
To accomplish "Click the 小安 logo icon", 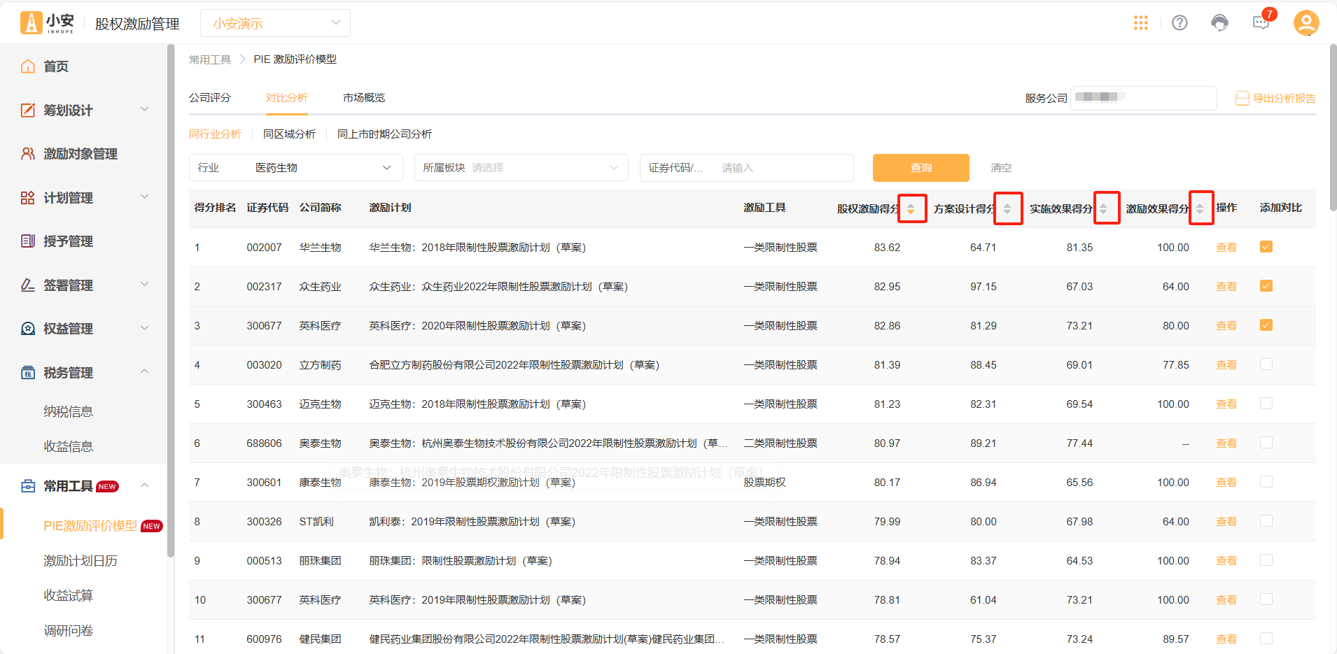I will pyautogui.click(x=31, y=23).
